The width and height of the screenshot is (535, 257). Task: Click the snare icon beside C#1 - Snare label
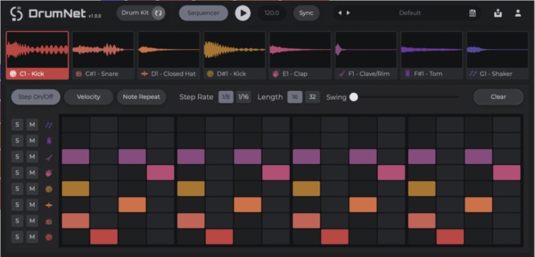click(x=79, y=74)
